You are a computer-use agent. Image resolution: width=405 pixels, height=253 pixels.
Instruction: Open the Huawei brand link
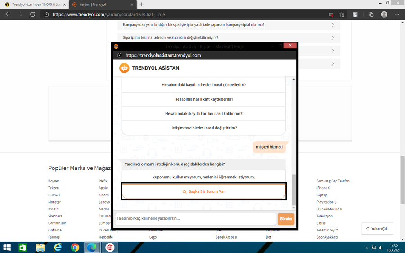54,195
